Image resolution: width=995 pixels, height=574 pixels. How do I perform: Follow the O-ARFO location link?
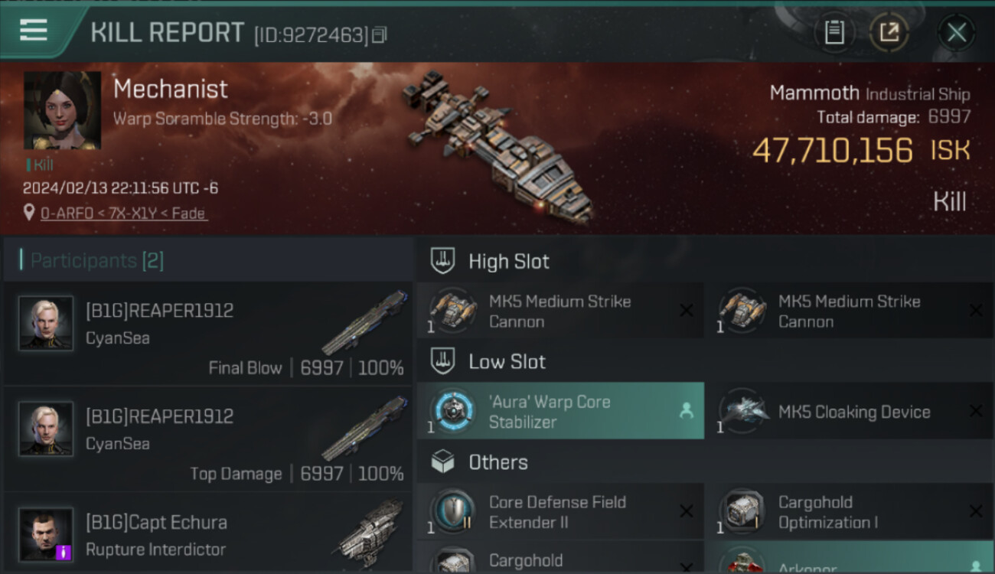[123, 214]
